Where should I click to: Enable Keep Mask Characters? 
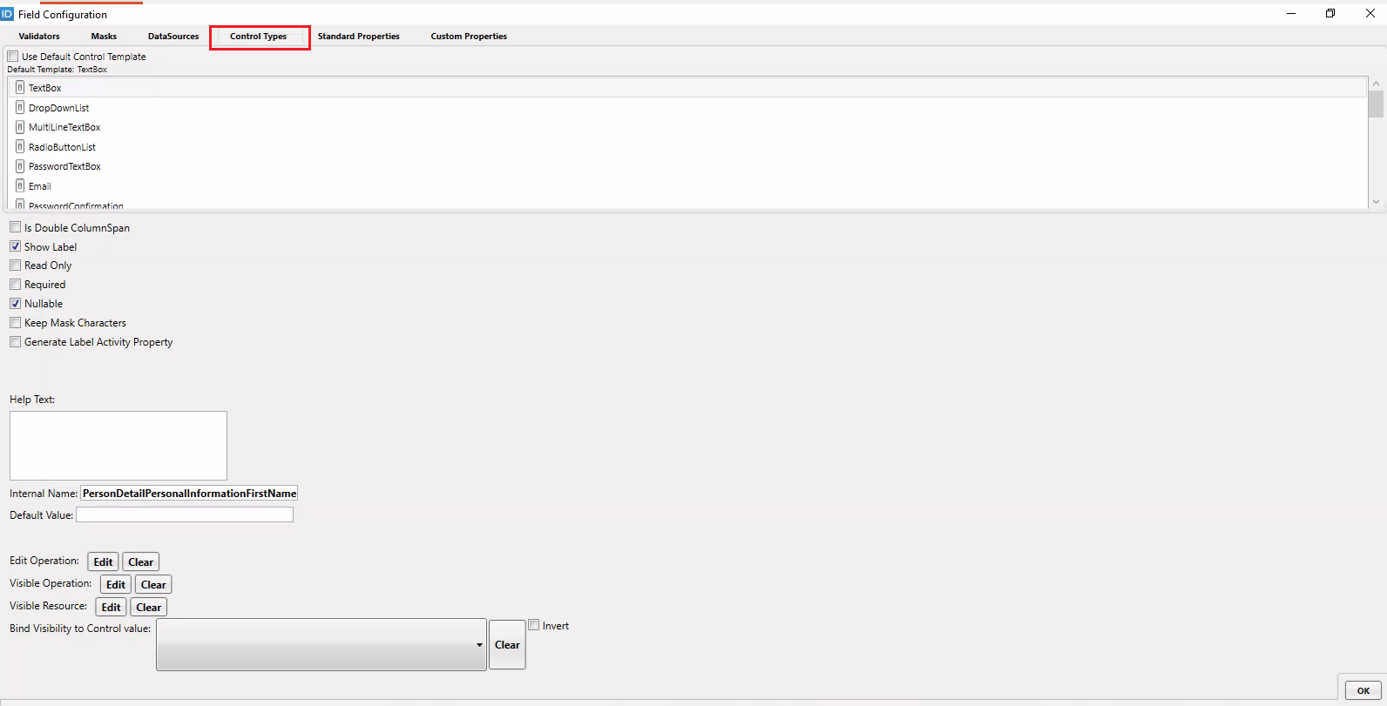[x=16, y=323]
